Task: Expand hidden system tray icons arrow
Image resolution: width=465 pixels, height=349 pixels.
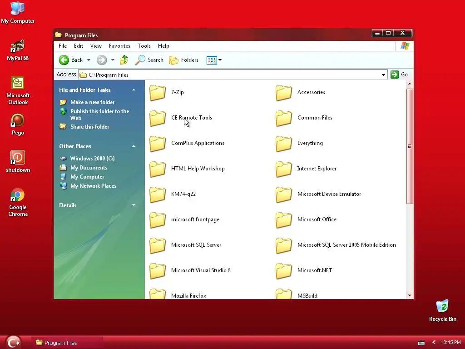Action: pos(434,343)
